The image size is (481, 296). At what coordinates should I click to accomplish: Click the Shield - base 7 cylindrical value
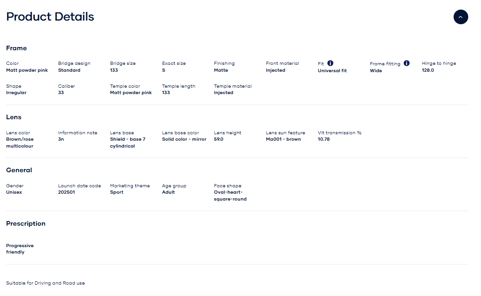[x=127, y=143]
